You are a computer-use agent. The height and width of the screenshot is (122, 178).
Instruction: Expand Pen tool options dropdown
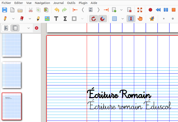tap(14, 19)
